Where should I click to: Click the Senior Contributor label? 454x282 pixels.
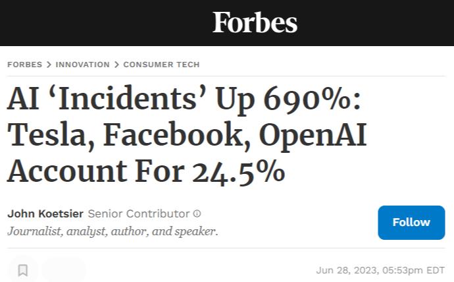(138, 213)
